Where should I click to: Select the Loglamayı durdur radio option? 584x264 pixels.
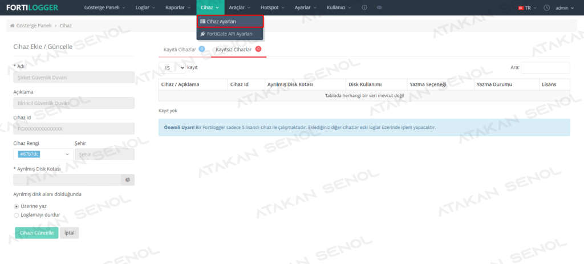(x=16, y=215)
